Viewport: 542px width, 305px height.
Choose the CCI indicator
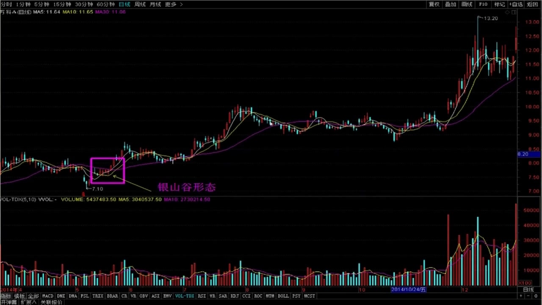pyautogui.click(x=246, y=296)
